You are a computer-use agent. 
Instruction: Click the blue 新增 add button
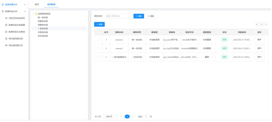[x=99, y=24]
